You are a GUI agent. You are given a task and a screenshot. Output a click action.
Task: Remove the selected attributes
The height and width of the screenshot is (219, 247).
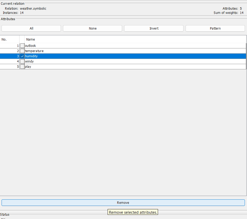[x=123, y=203]
